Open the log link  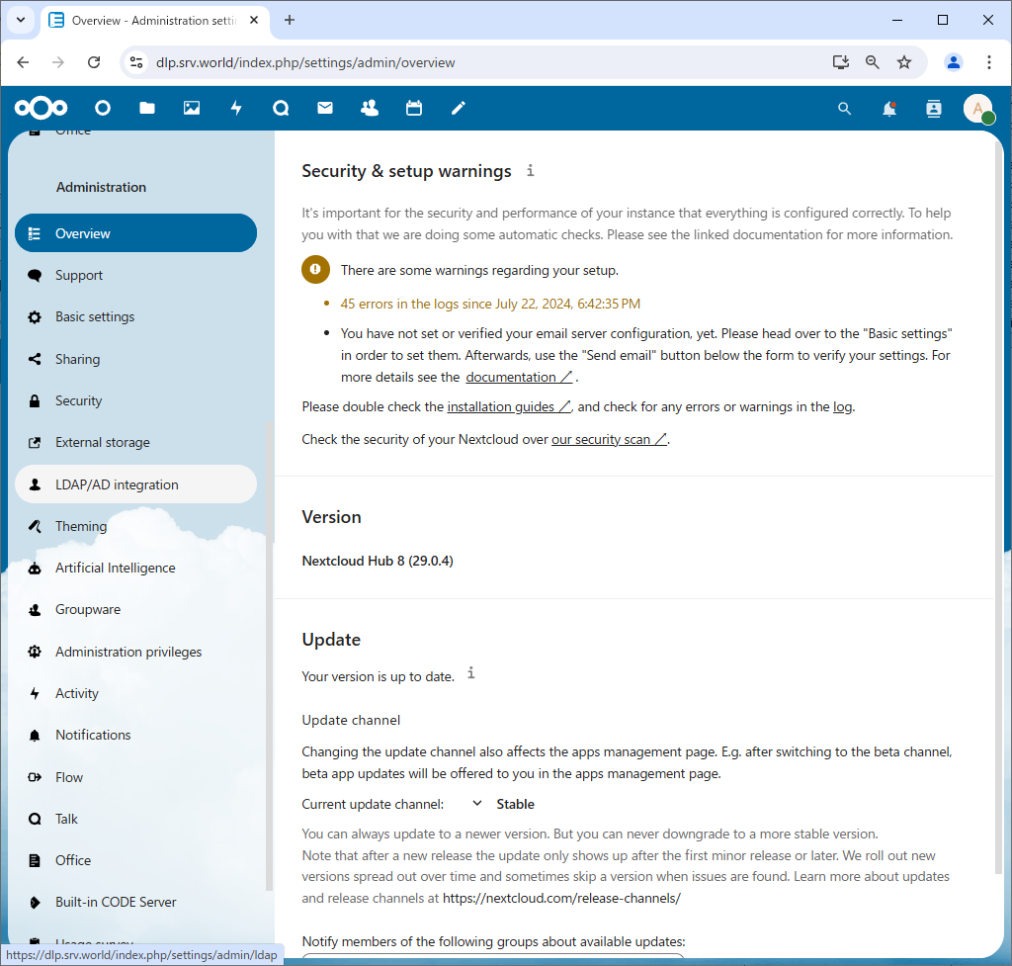click(842, 406)
